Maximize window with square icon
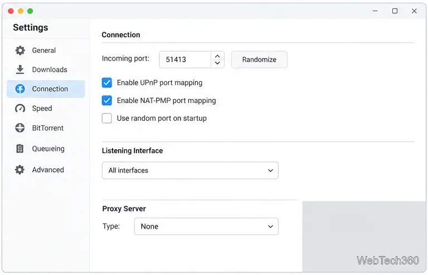428x275 pixels. click(x=395, y=11)
